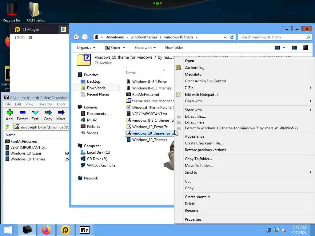Click the windowsthemes breadcrumb segment
This screenshot has width=315, height=236.
point(144,37)
